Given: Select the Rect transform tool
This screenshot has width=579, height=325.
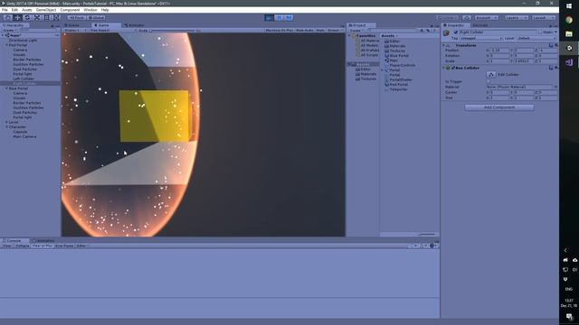Looking at the screenshot, I should point(46,18).
